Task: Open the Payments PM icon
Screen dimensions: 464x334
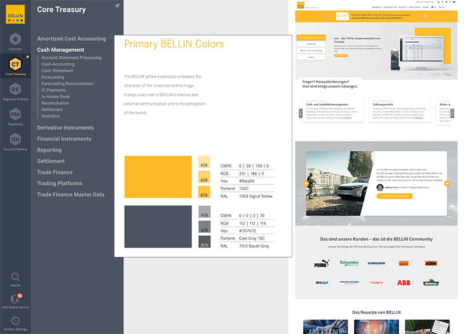Action: pyautogui.click(x=15, y=115)
